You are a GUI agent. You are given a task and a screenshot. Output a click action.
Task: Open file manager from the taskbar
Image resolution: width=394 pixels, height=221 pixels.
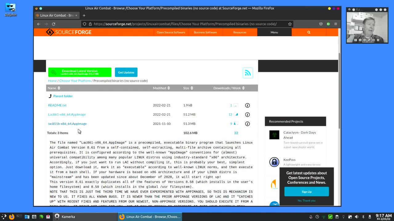(x=27, y=217)
